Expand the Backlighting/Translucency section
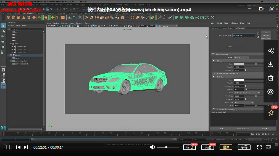This screenshot has height=156, width=279. click(x=214, y=73)
